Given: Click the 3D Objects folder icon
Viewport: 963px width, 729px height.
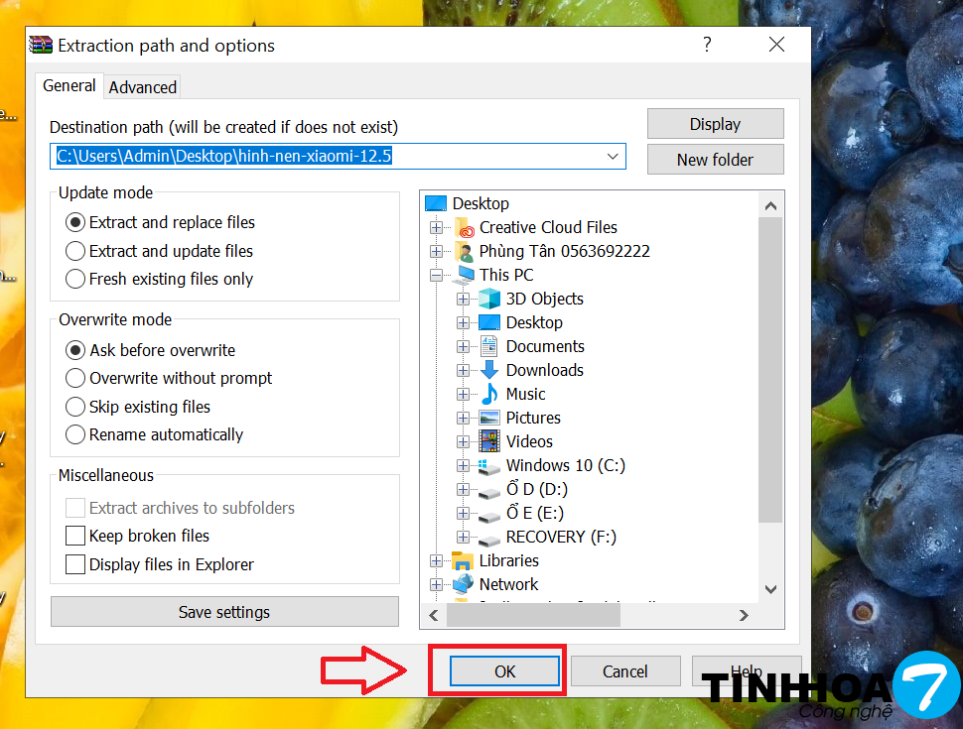Looking at the screenshot, I should pyautogui.click(x=489, y=299).
